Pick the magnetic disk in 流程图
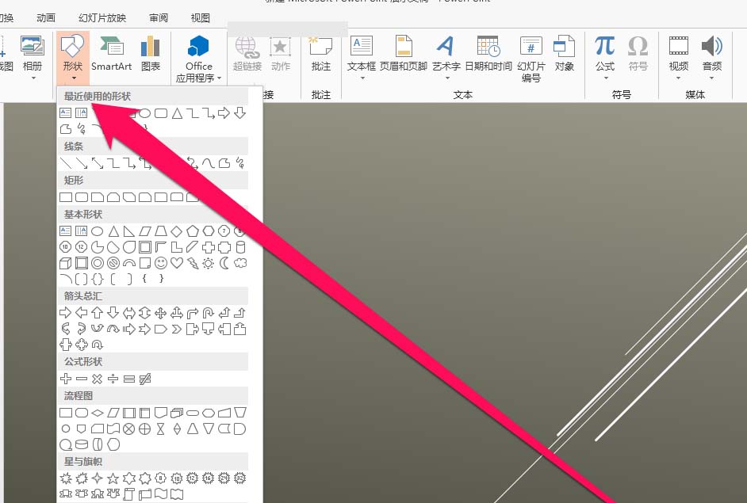Screen dimensions: 747x503 pos(82,444)
